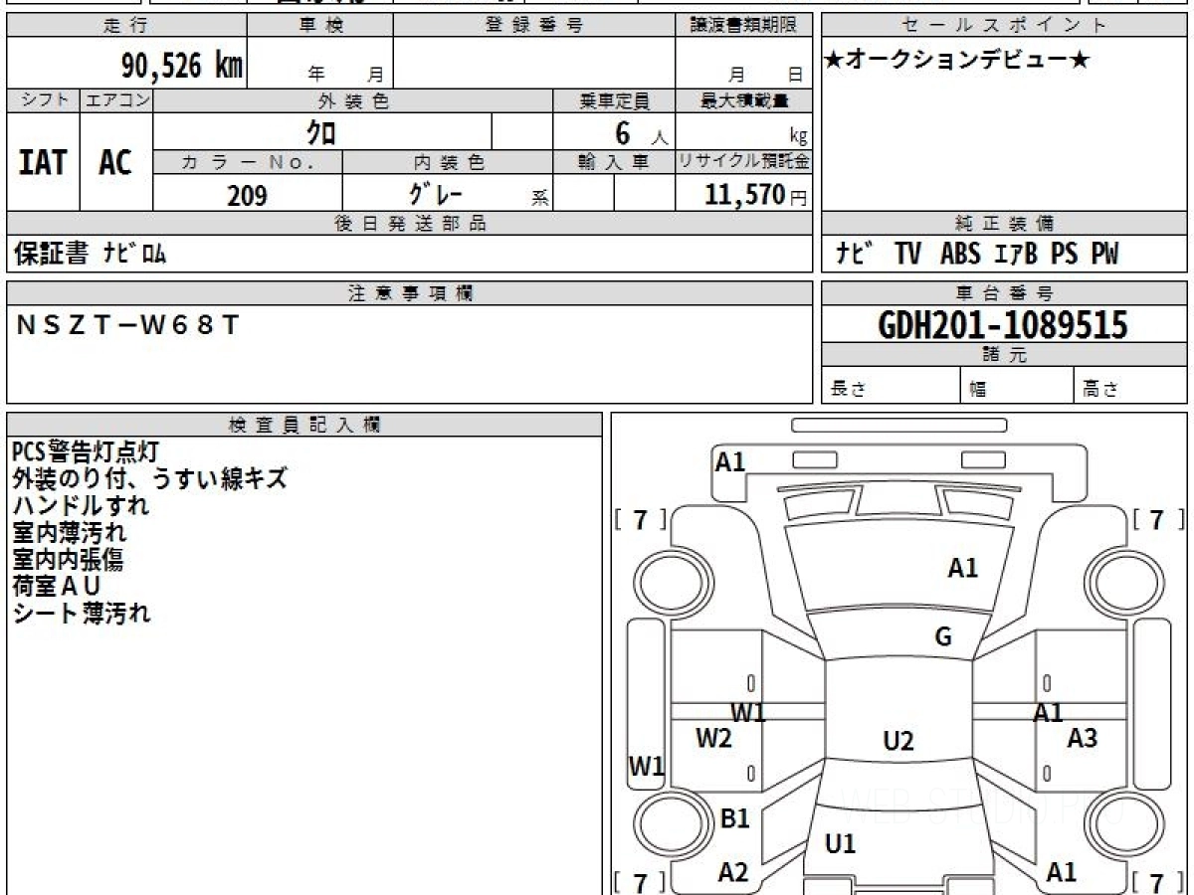
Task: Click the 保証書 ナビロム entry
Action: 90,254
